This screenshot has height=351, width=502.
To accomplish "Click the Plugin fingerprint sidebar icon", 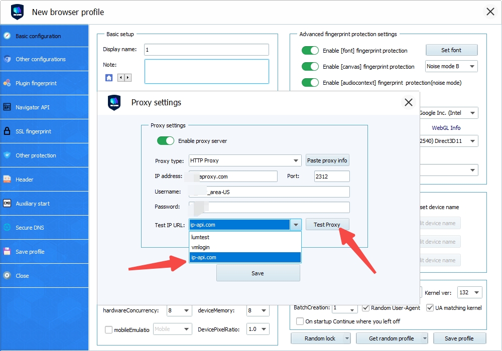I will coord(7,83).
